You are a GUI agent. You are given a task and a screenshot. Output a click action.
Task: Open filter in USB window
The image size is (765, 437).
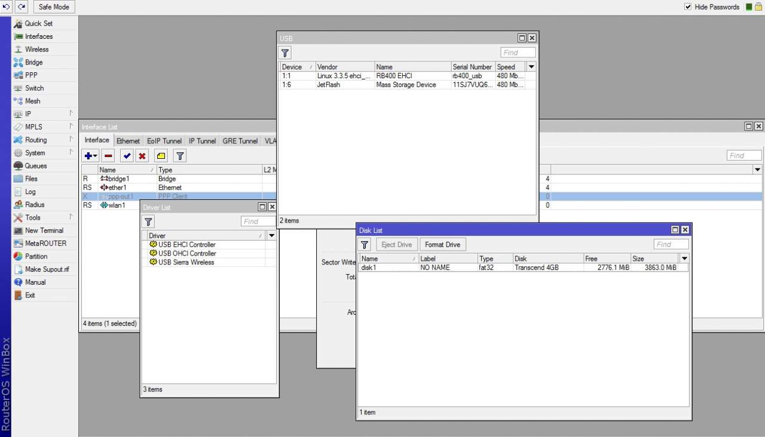[x=286, y=53]
